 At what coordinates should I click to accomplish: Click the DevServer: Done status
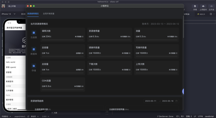[165, 116]
